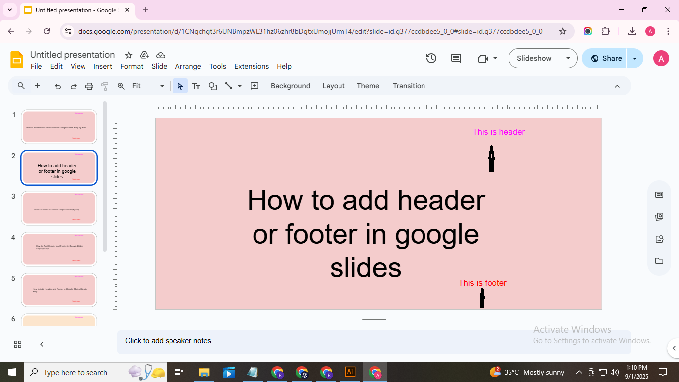Expand the Slideshow options arrow
This screenshot has height=382, width=679.
tap(568, 58)
